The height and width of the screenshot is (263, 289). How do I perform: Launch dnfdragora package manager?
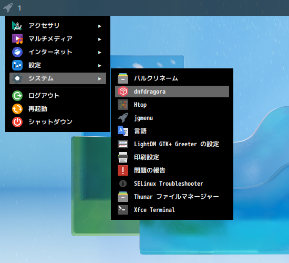(172, 92)
